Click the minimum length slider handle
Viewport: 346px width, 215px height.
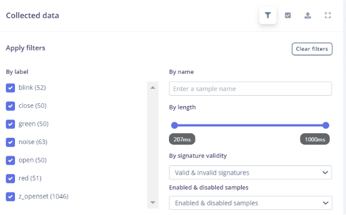174,125
